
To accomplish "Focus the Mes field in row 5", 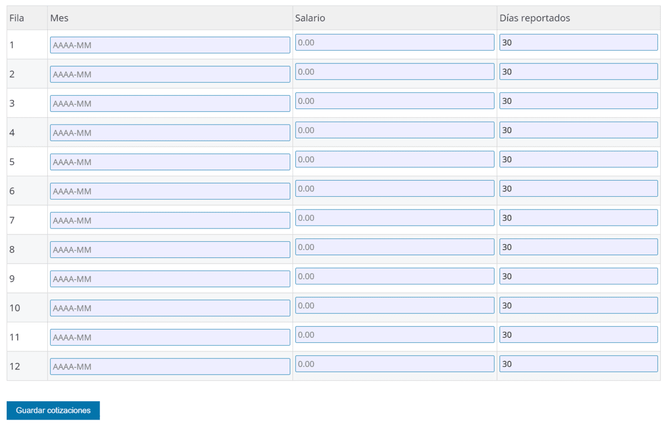I will point(170,162).
